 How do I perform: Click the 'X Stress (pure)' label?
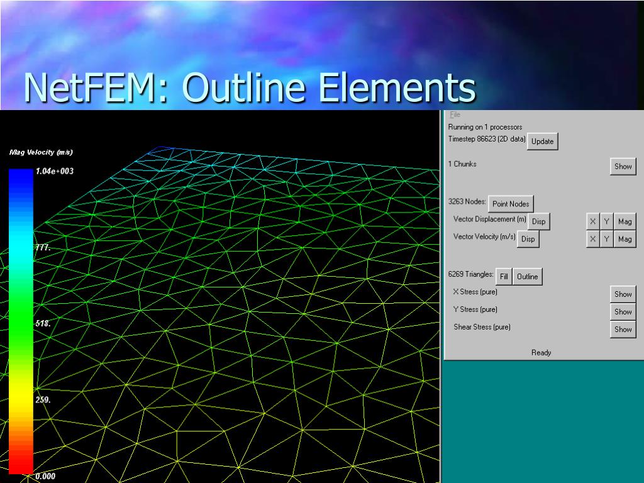coord(475,292)
